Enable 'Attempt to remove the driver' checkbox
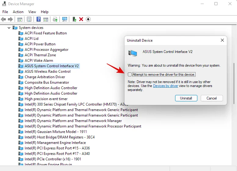 tap(130, 75)
